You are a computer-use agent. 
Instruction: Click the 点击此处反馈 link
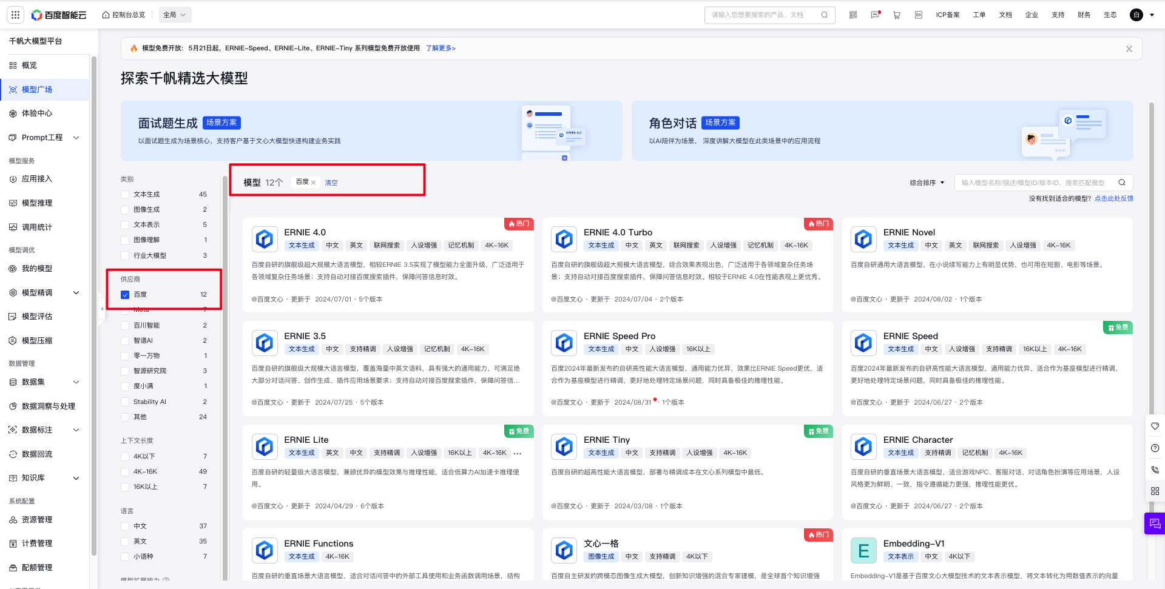pyautogui.click(x=1114, y=198)
